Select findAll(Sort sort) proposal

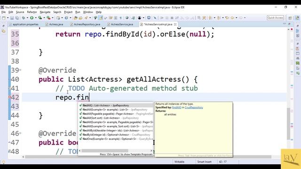click(x=116, y=118)
